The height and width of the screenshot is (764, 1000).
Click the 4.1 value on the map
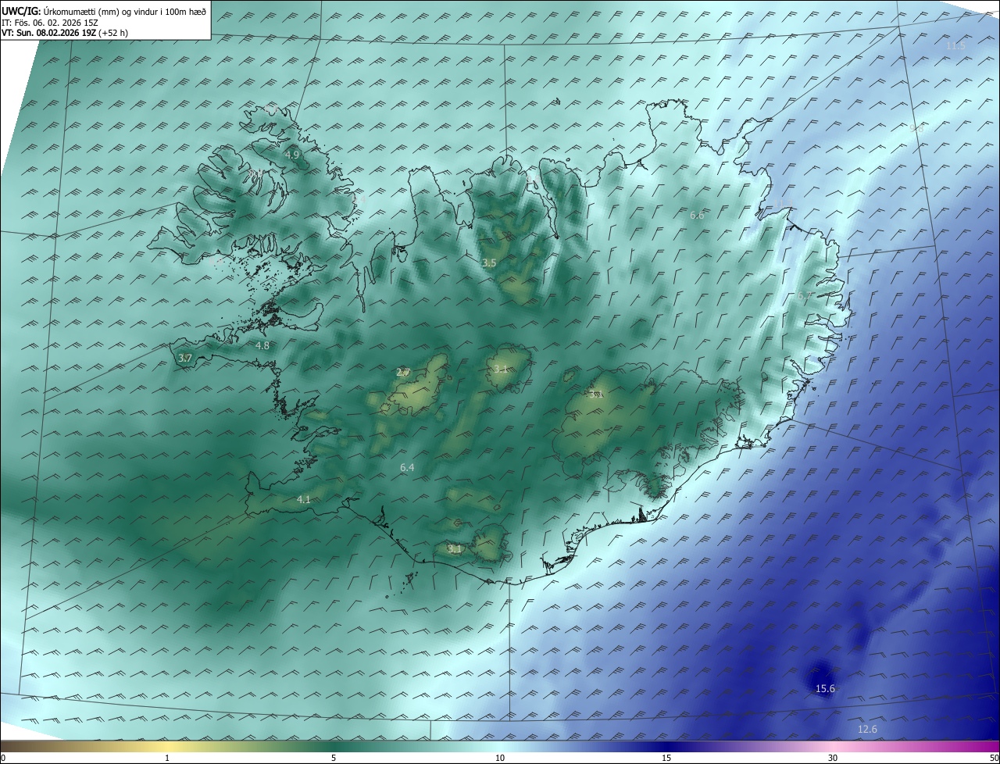[304, 499]
